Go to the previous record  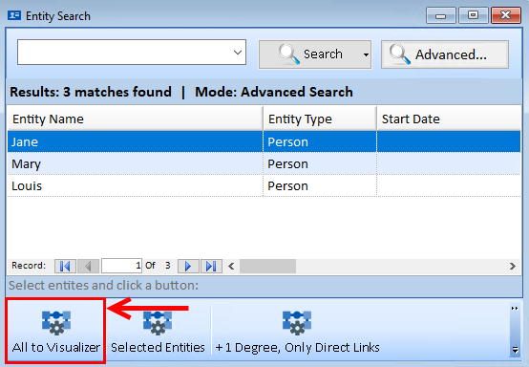click(88, 266)
